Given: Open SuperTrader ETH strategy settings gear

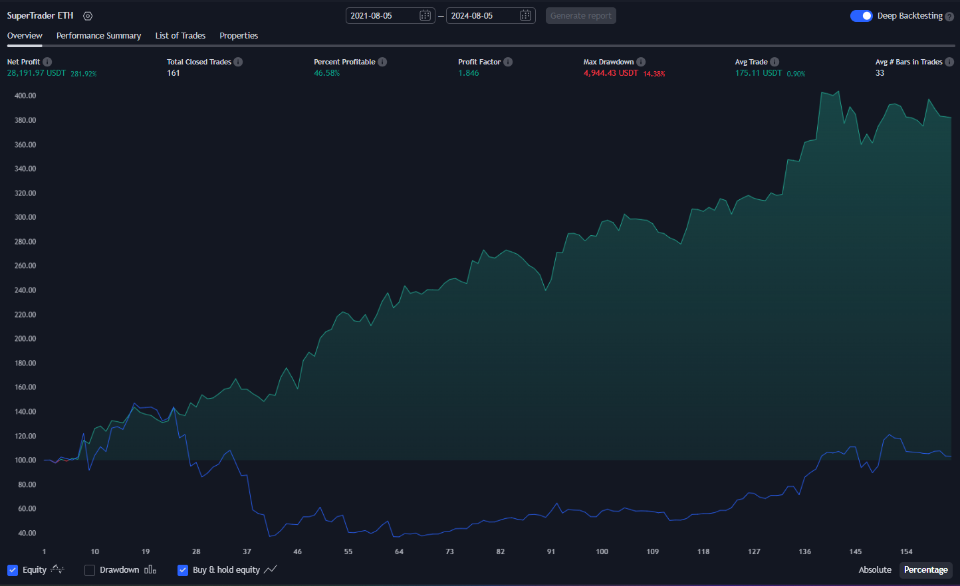Looking at the screenshot, I should [x=88, y=16].
